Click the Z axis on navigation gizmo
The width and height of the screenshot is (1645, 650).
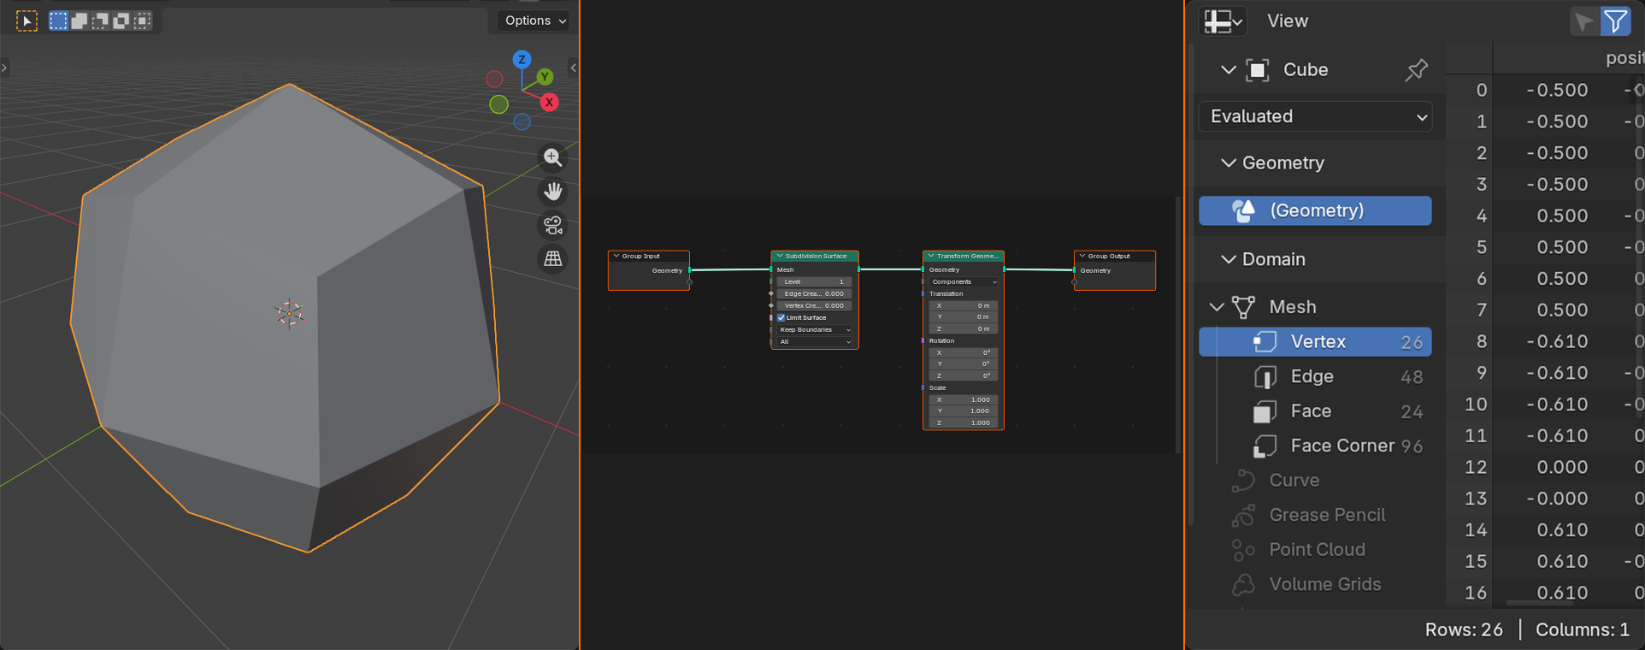point(522,59)
